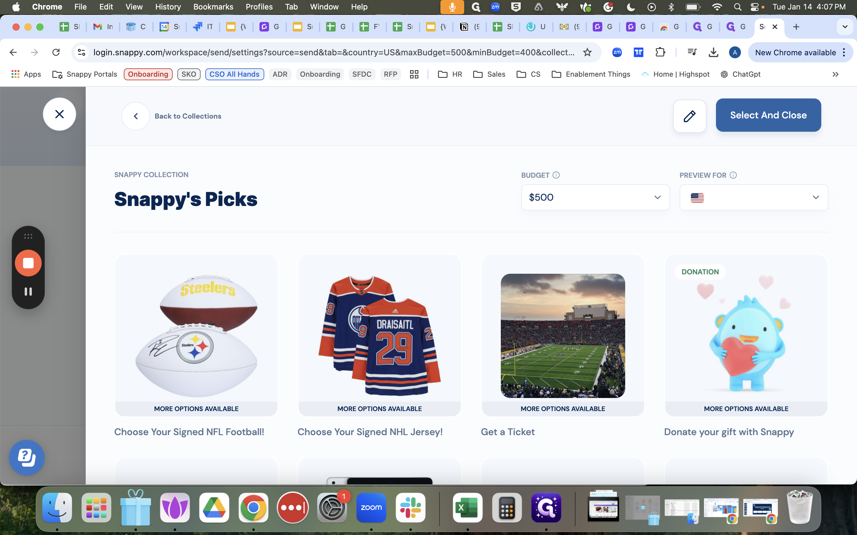Click the Get a Ticket title

click(508, 432)
